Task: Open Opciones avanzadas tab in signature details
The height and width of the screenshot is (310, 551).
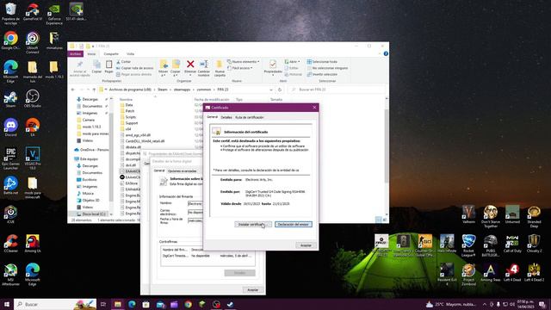Action: 182,171
